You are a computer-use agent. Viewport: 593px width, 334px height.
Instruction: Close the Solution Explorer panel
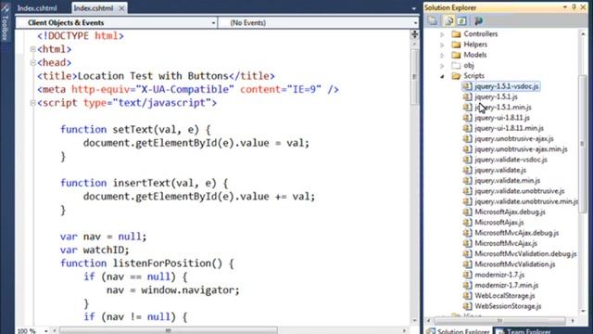[x=583, y=7]
